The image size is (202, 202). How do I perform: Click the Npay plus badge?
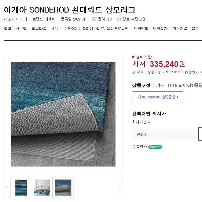click(155, 147)
